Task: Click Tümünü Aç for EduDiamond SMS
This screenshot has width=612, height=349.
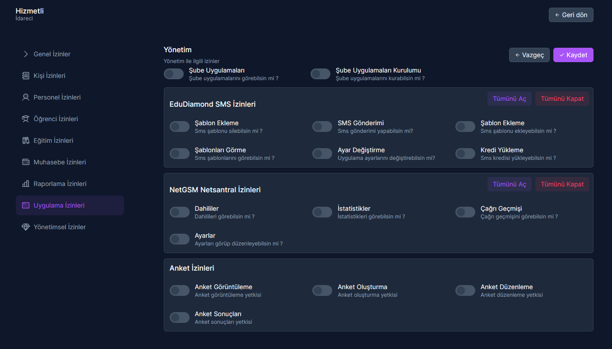Action: click(510, 99)
